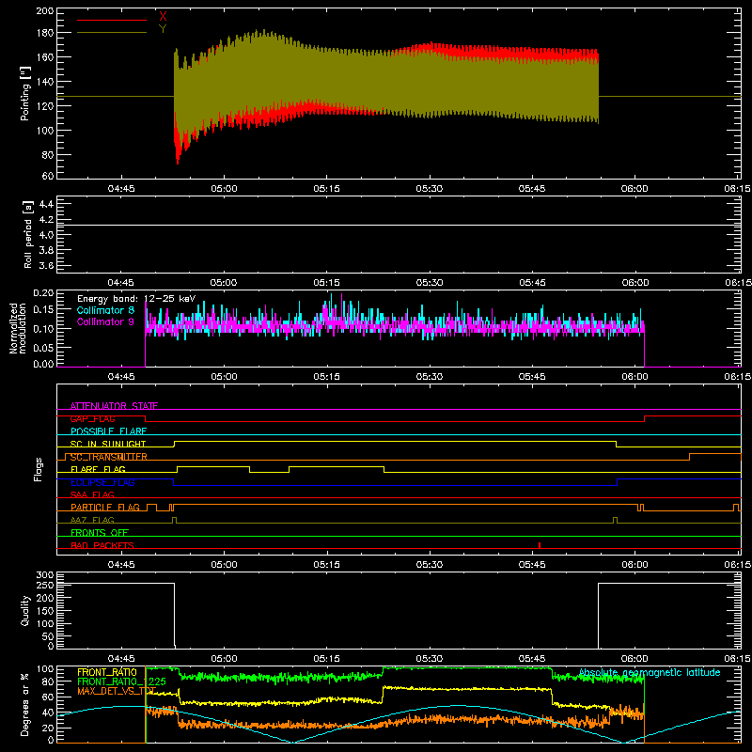Image resolution: width=752 pixels, height=752 pixels.
Task: Select the POSSIBLE_FLARE flag label
Action: click(108, 431)
